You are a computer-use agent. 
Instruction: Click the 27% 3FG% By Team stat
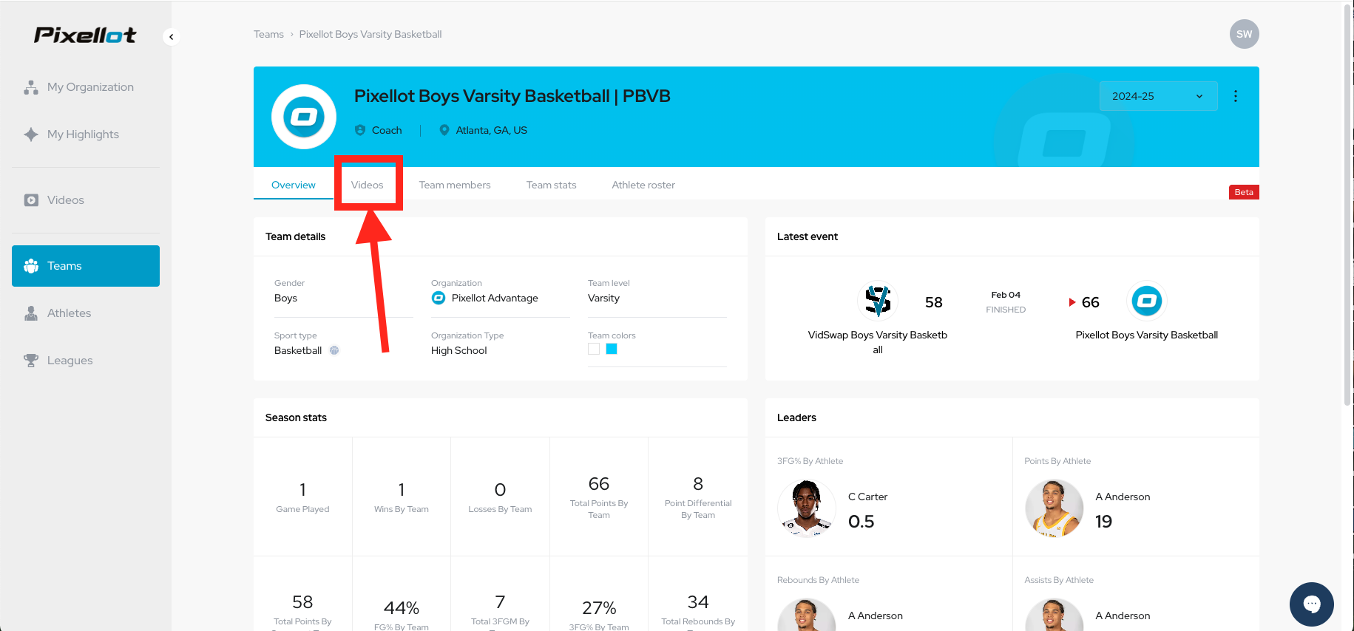pyautogui.click(x=599, y=594)
